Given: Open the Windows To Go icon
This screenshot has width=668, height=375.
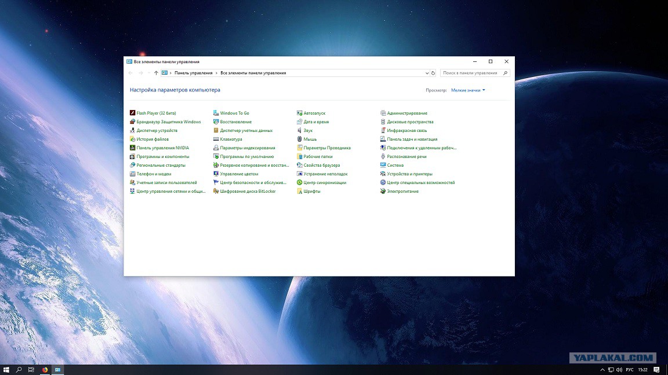Looking at the screenshot, I should click(x=216, y=113).
